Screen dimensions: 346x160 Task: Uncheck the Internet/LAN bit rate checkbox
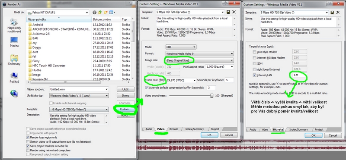254,75
